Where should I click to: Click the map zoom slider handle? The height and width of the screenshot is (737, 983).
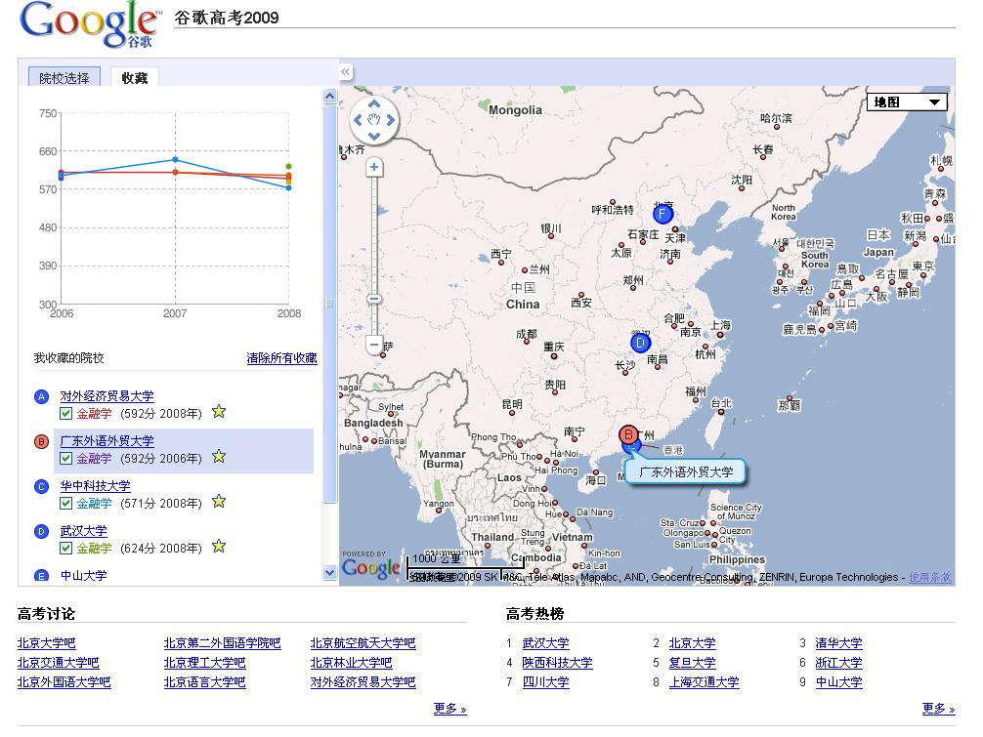(374, 300)
